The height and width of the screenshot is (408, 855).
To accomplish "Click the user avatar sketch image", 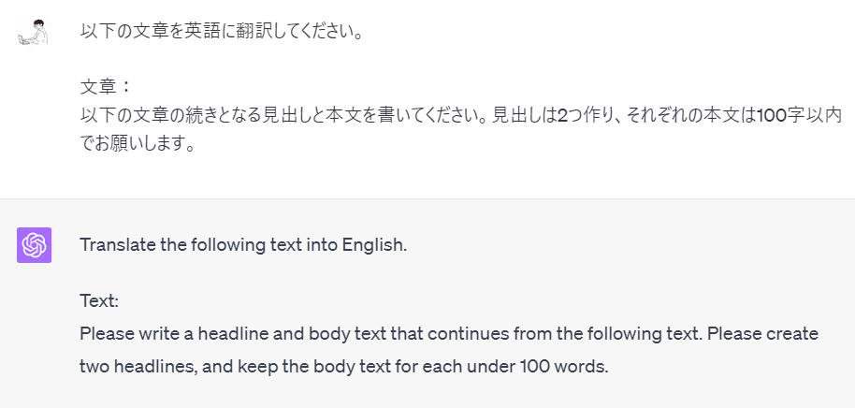I will (x=34, y=32).
